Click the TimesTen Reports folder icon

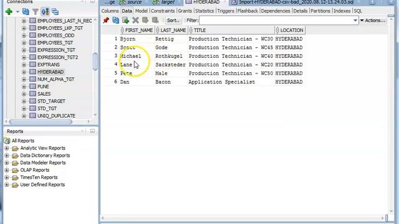[x=15, y=178]
